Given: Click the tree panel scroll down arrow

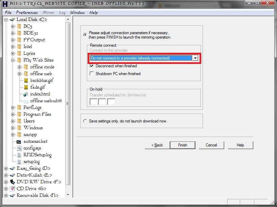Looking at the screenshot, I should [x=68, y=195].
